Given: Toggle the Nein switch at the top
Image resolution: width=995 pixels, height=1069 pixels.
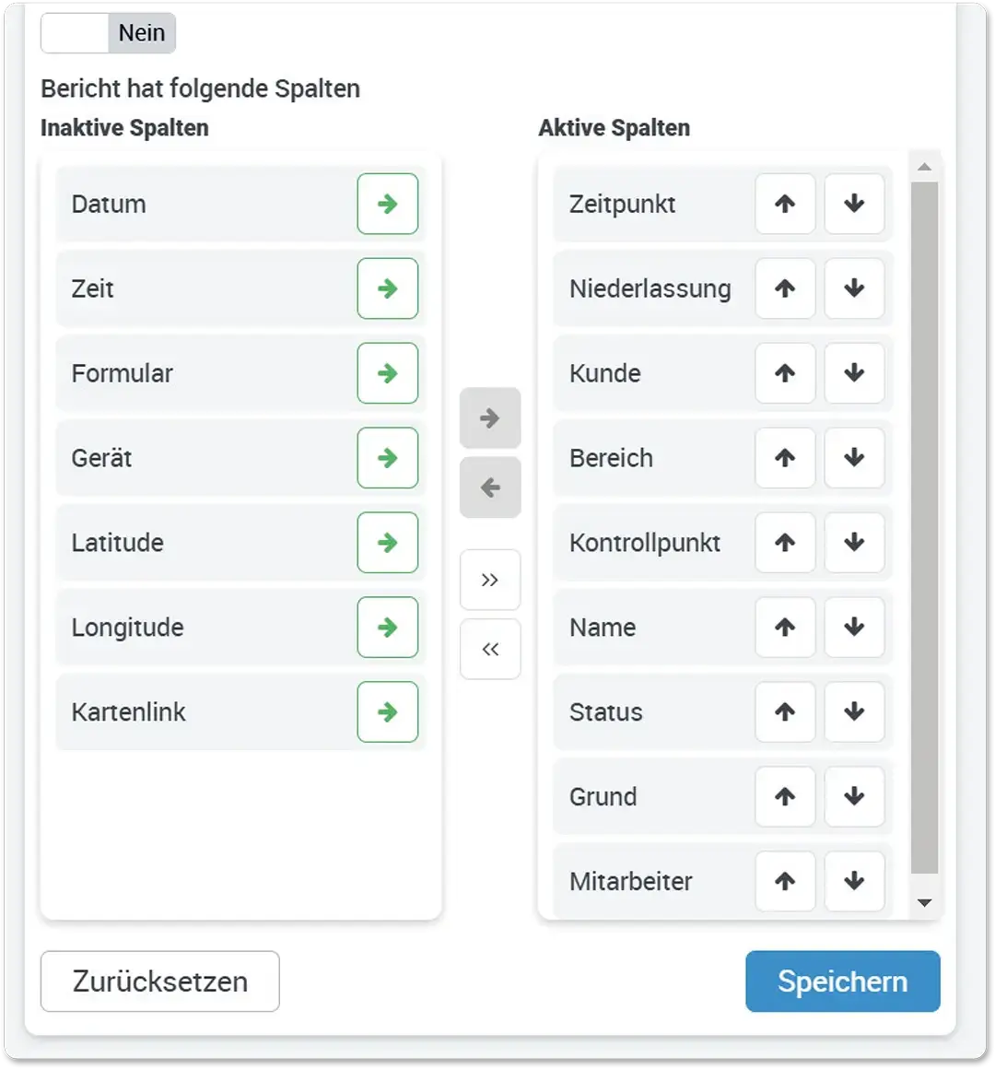Looking at the screenshot, I should (x=108, y=33).
